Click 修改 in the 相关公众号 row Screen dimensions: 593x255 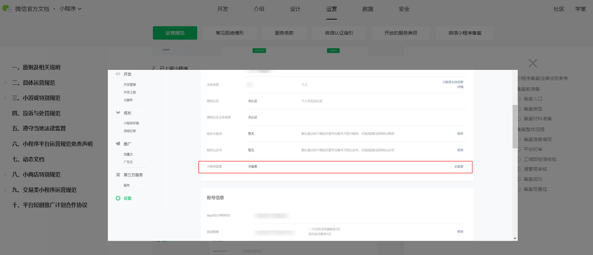460,150
